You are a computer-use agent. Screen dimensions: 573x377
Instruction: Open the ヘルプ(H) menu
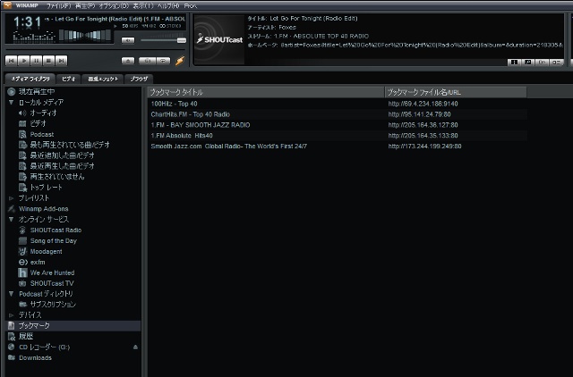tap(168, 6)
